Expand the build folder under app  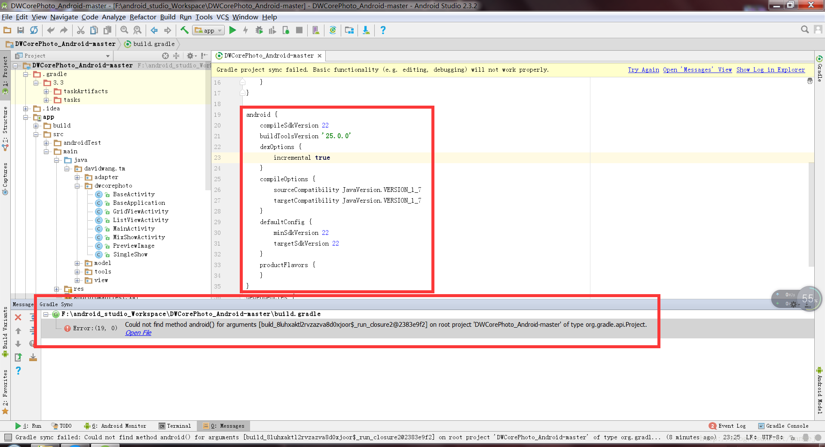[36, 126]
